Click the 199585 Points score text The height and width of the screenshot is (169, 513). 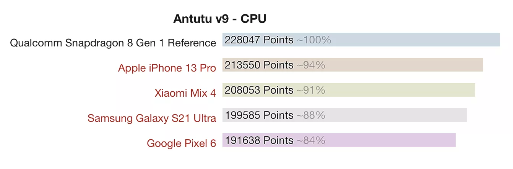259,115
